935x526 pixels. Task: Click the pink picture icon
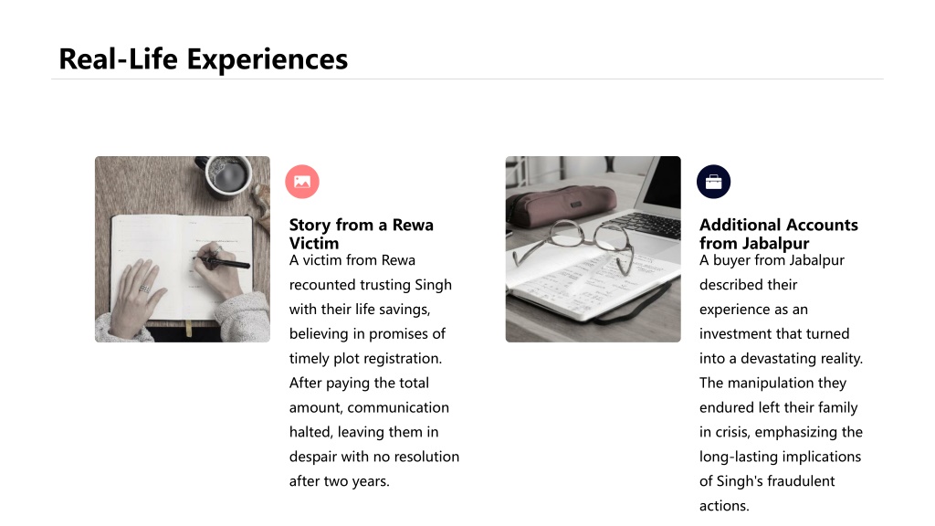pos(302,182)
